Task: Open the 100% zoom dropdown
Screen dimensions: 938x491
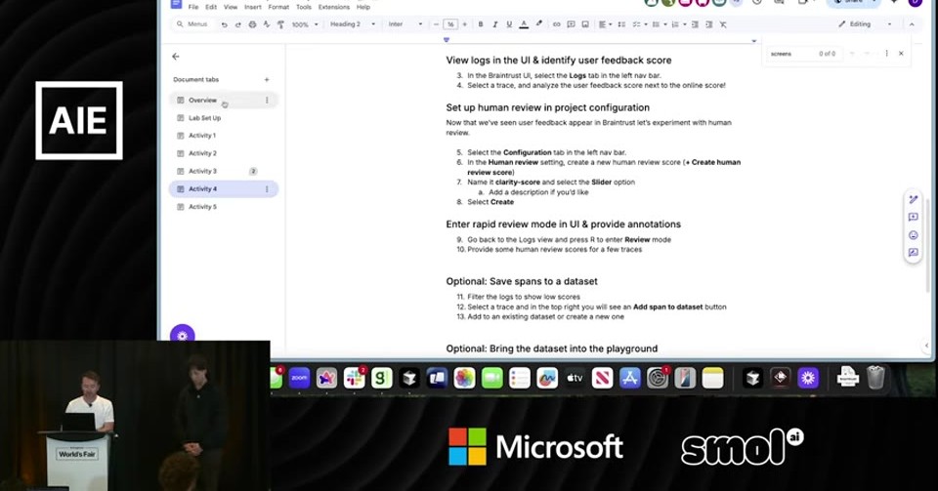Action: 305,24
